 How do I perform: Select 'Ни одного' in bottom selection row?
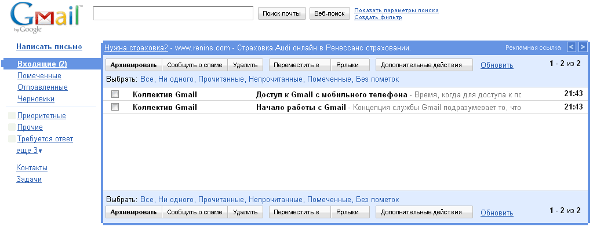point(176,199)
